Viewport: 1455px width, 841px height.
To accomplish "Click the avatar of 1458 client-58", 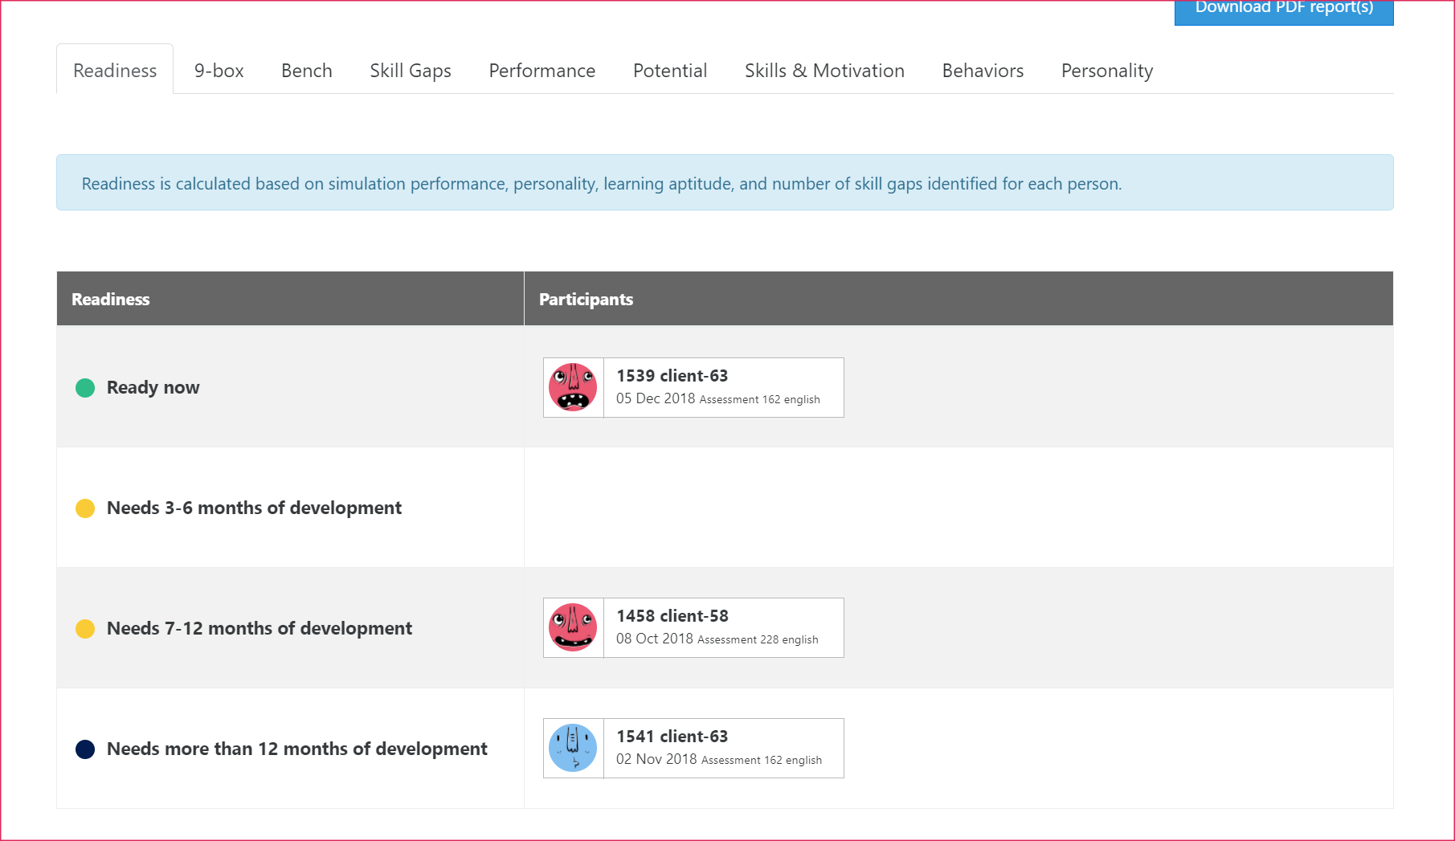I will point(572,627).
